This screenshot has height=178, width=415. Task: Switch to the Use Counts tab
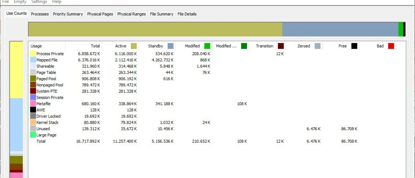17,14
